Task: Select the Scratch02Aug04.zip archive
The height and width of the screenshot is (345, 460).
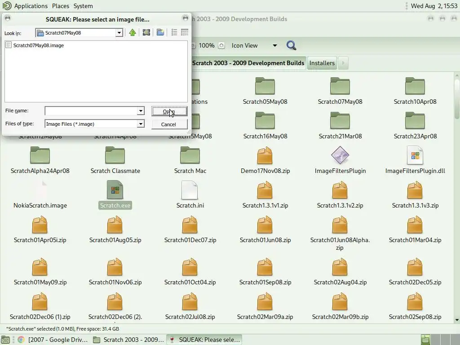Action: pyautogui.click(x=340, y=272)
